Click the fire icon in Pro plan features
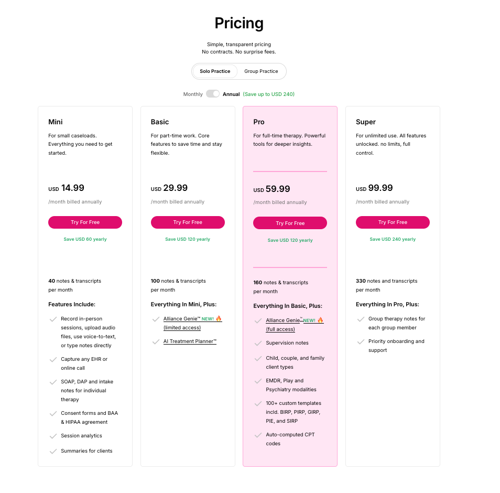Viewport: 500px width, 493px height. 320,320
